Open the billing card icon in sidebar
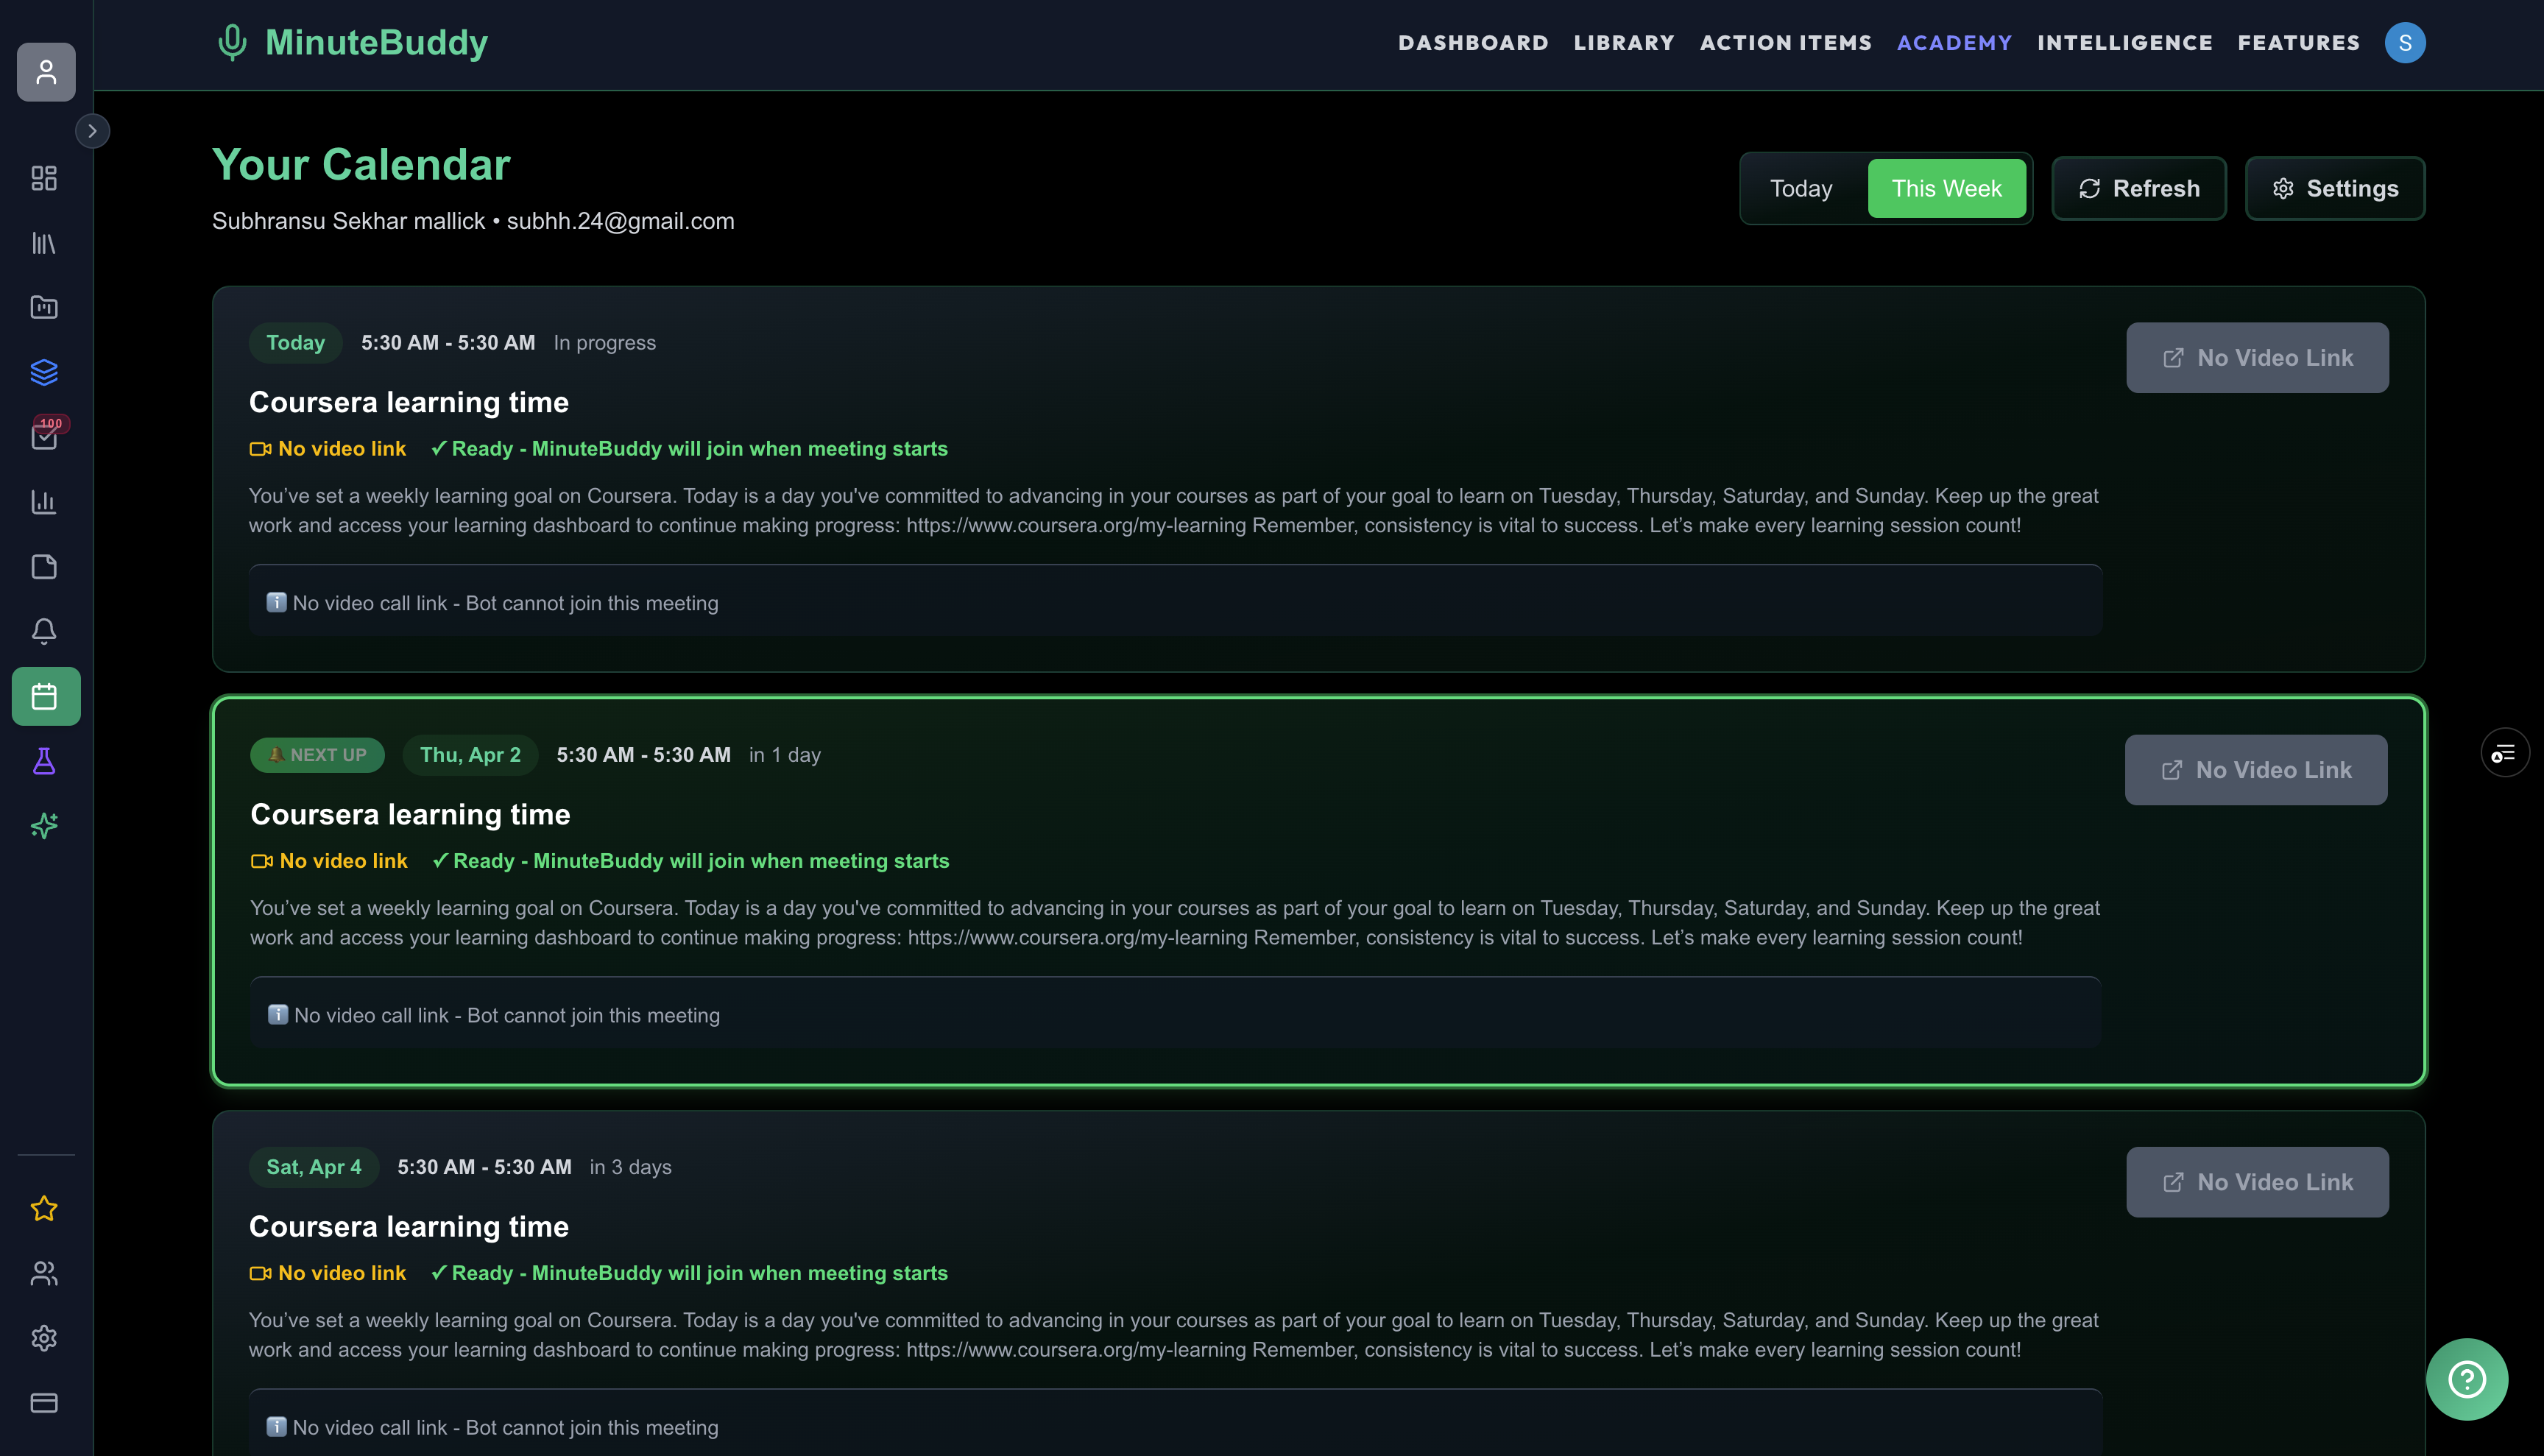The height and width of the screenshot is (1456, 2544). [44, 1403]
